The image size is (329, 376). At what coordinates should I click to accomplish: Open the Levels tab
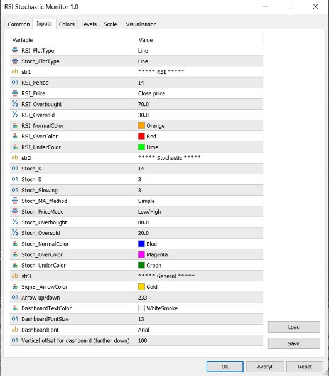pos(89,24)
